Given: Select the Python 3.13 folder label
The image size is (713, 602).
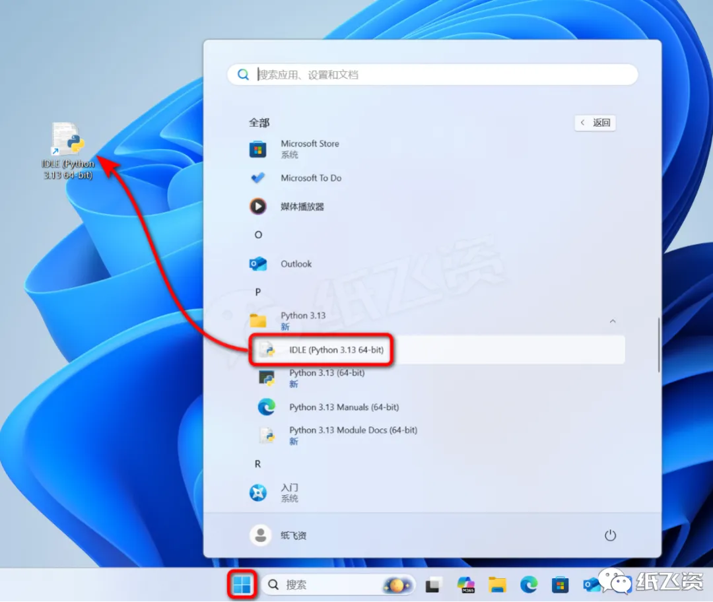Looking at the screenshot, I should (x=303, y=316).
